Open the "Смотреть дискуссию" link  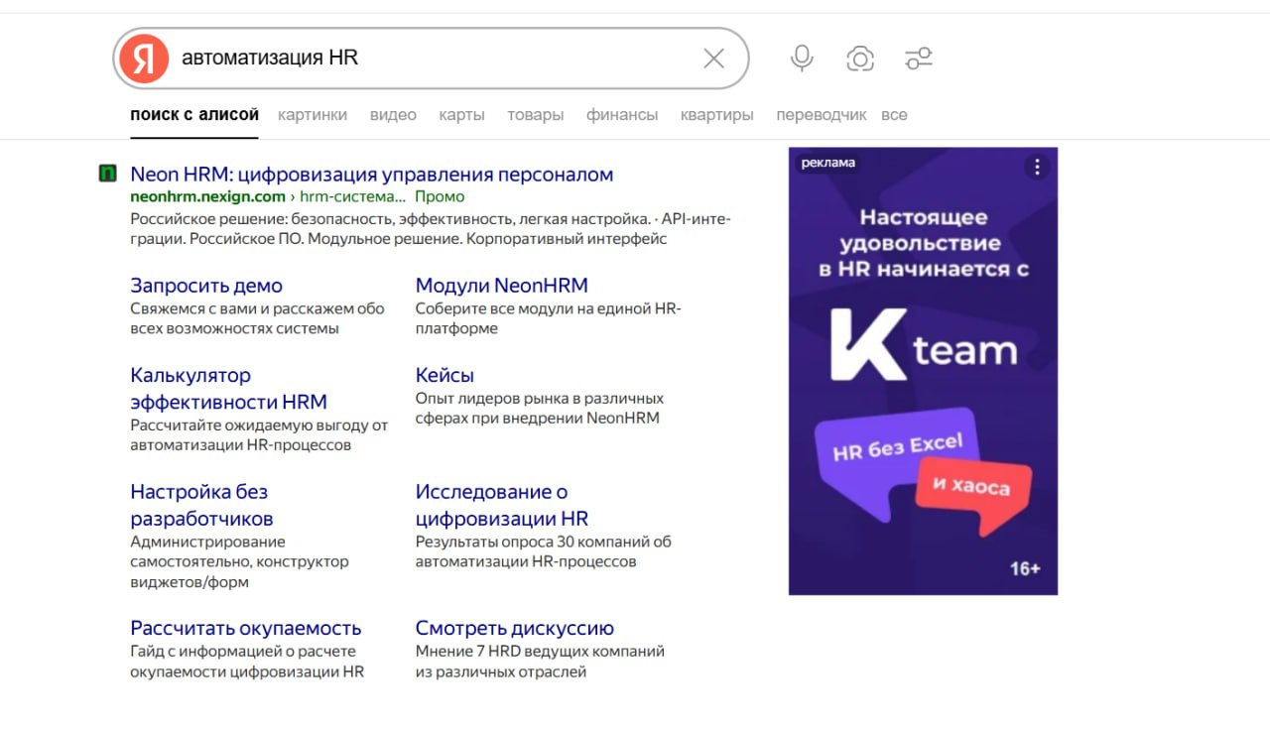[515, 628]
